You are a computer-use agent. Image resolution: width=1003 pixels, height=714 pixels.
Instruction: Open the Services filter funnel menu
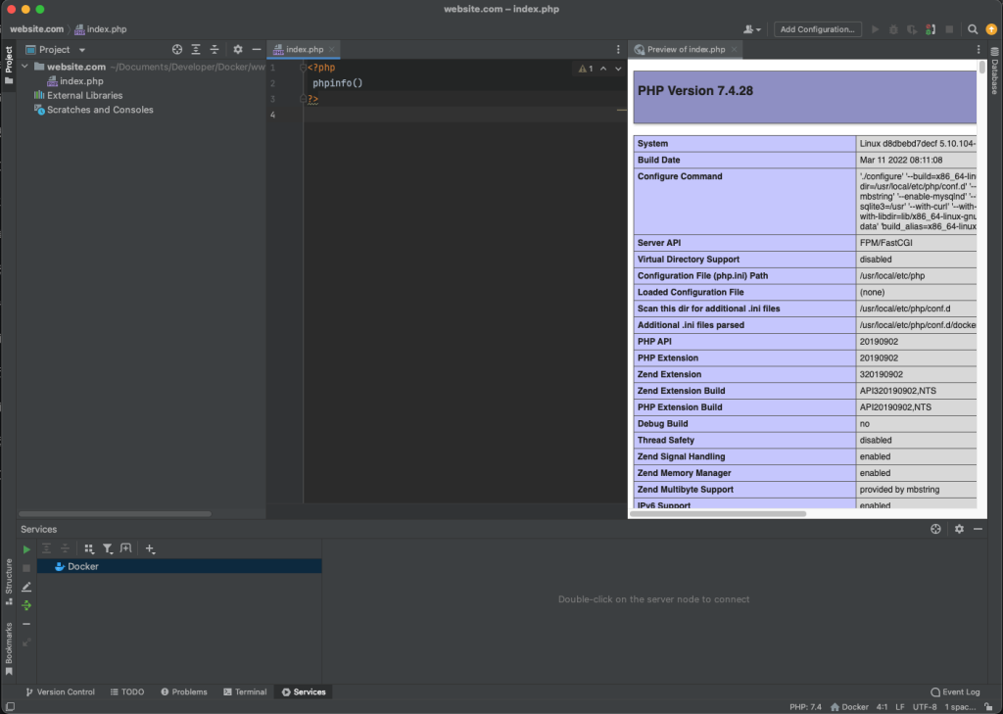coord(108,548)
